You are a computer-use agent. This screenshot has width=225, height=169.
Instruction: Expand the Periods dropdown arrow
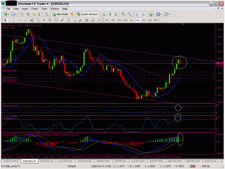pyautogui.click(x=161, y=14)
